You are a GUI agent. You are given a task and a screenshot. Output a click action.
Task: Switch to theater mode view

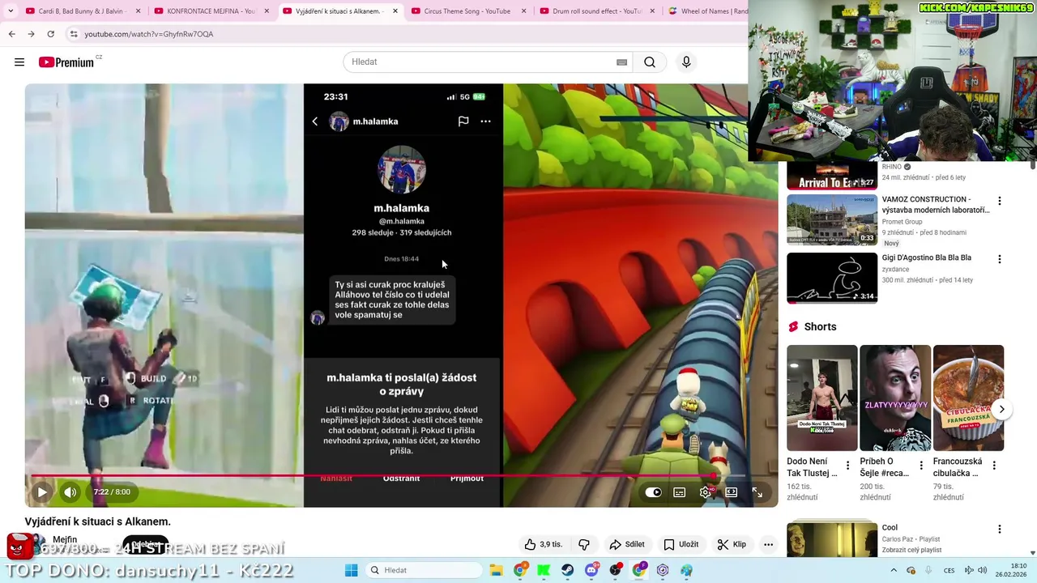pos(732,492)
